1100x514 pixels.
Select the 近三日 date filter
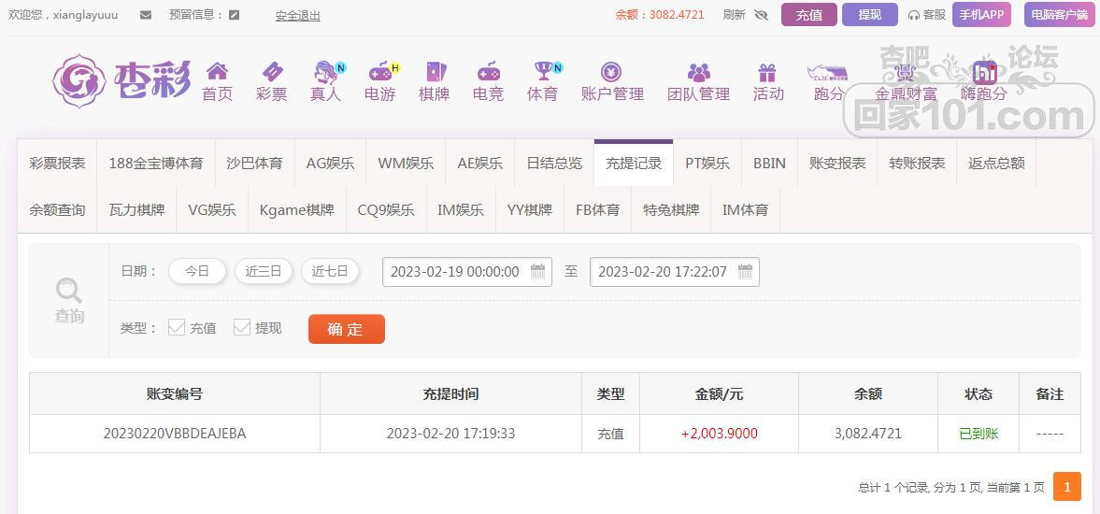click(263, 271)
